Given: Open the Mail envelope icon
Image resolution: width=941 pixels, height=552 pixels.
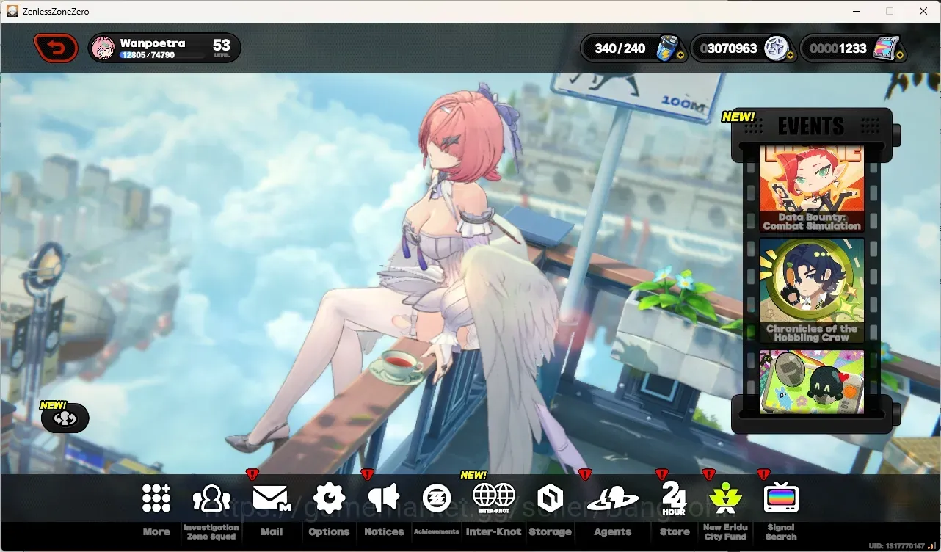Looking at the screenshot, I should (x=272, y=498).
